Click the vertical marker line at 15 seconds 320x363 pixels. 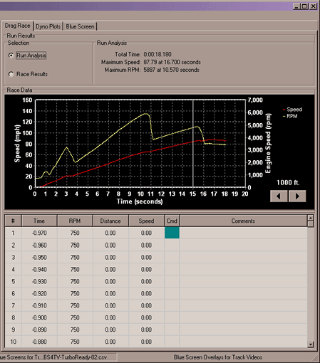click(193, 144)
